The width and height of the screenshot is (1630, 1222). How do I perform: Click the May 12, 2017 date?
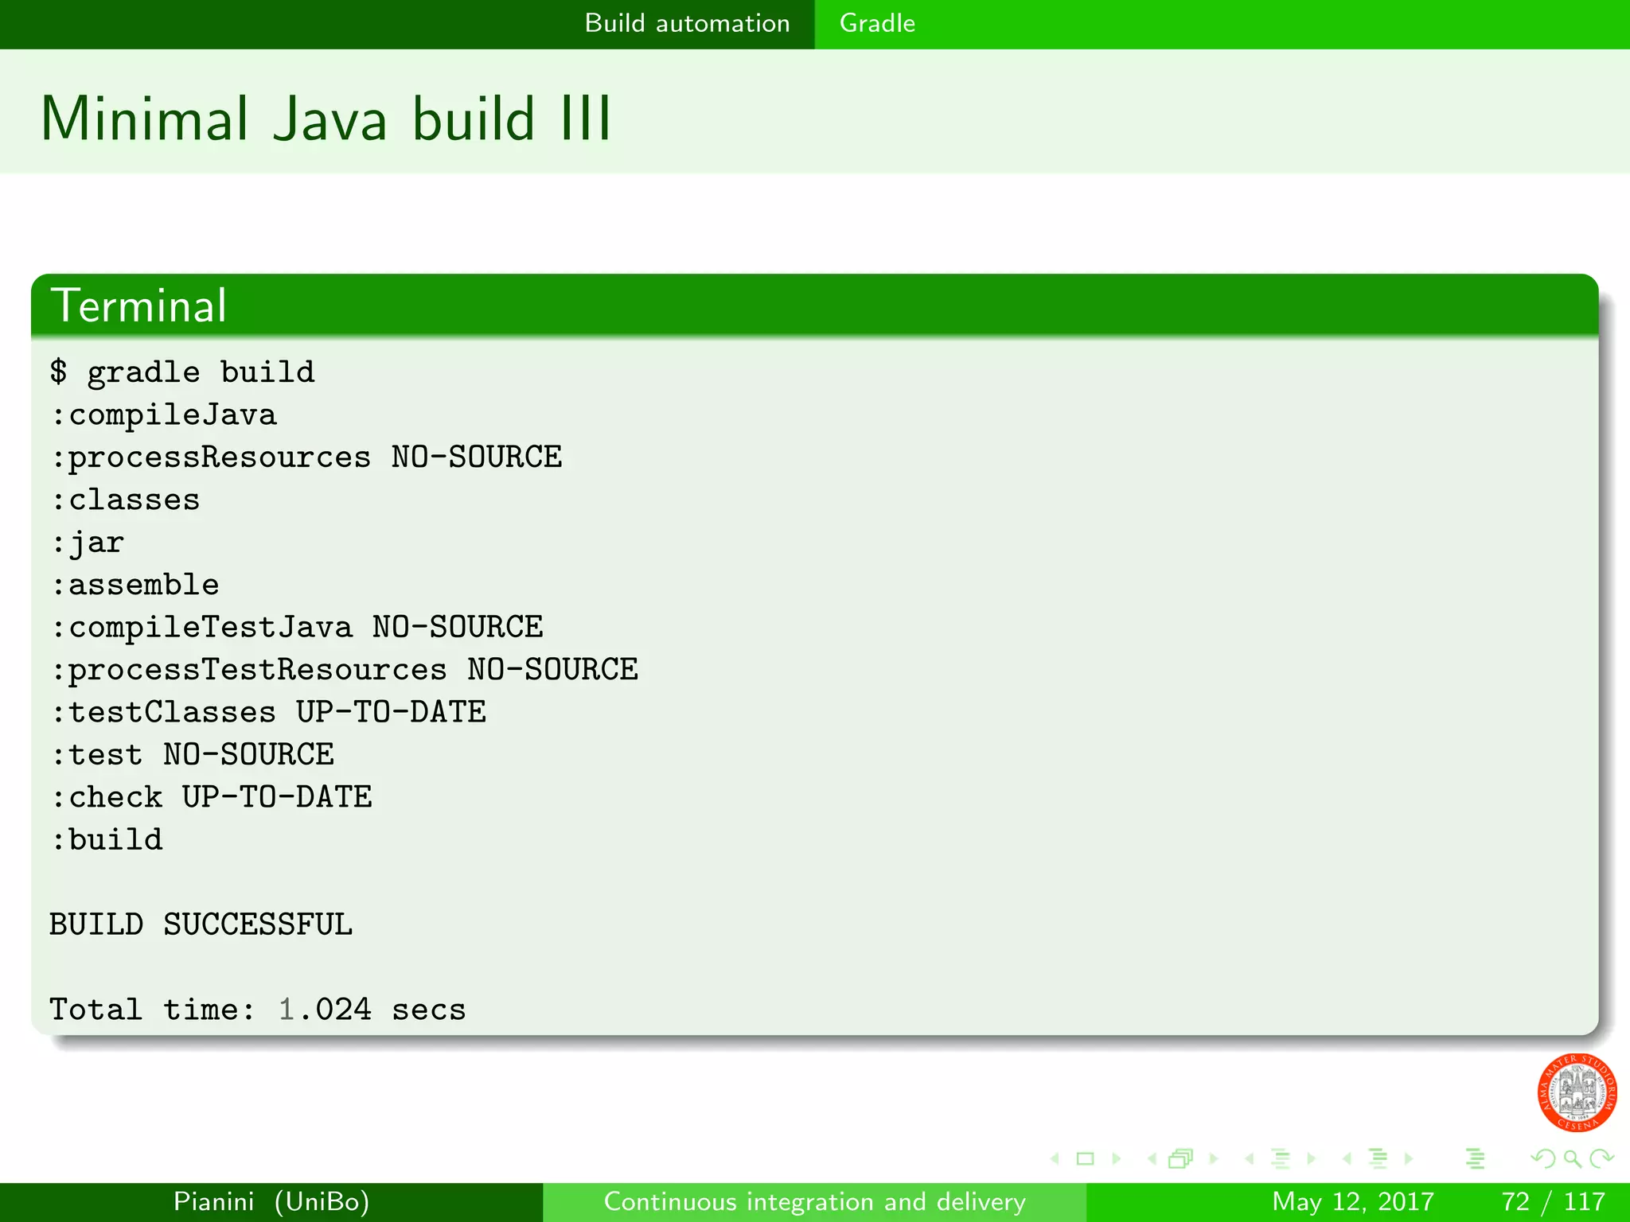1353,1201
